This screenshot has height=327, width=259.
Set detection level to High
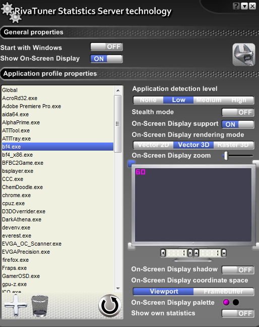point(239,100)
